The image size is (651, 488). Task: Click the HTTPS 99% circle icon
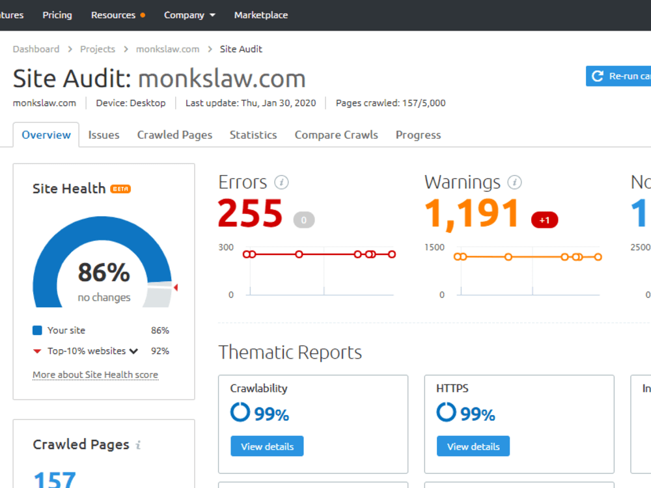tap(447, 412)
